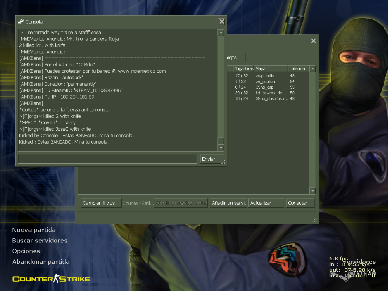Click the 29 / 32 players cell
This screenshot has height=291, width=388.
[x=241, y=93]
